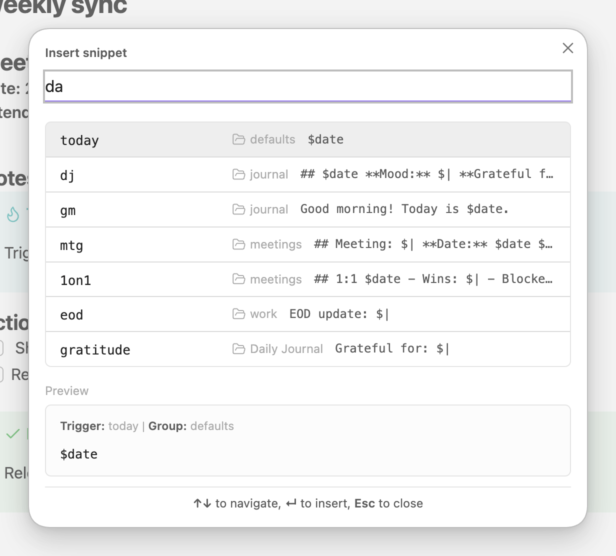Click the flame icon in the background note
The height and width of the screenshot is (556, 616).
click(13, 214)
